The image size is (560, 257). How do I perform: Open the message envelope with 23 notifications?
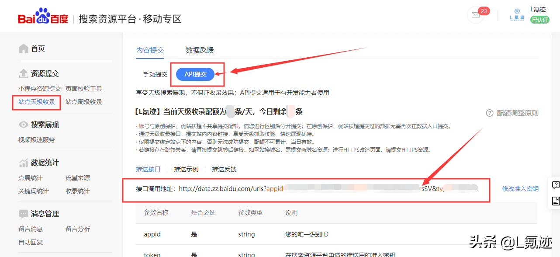[x=475, y=15]
